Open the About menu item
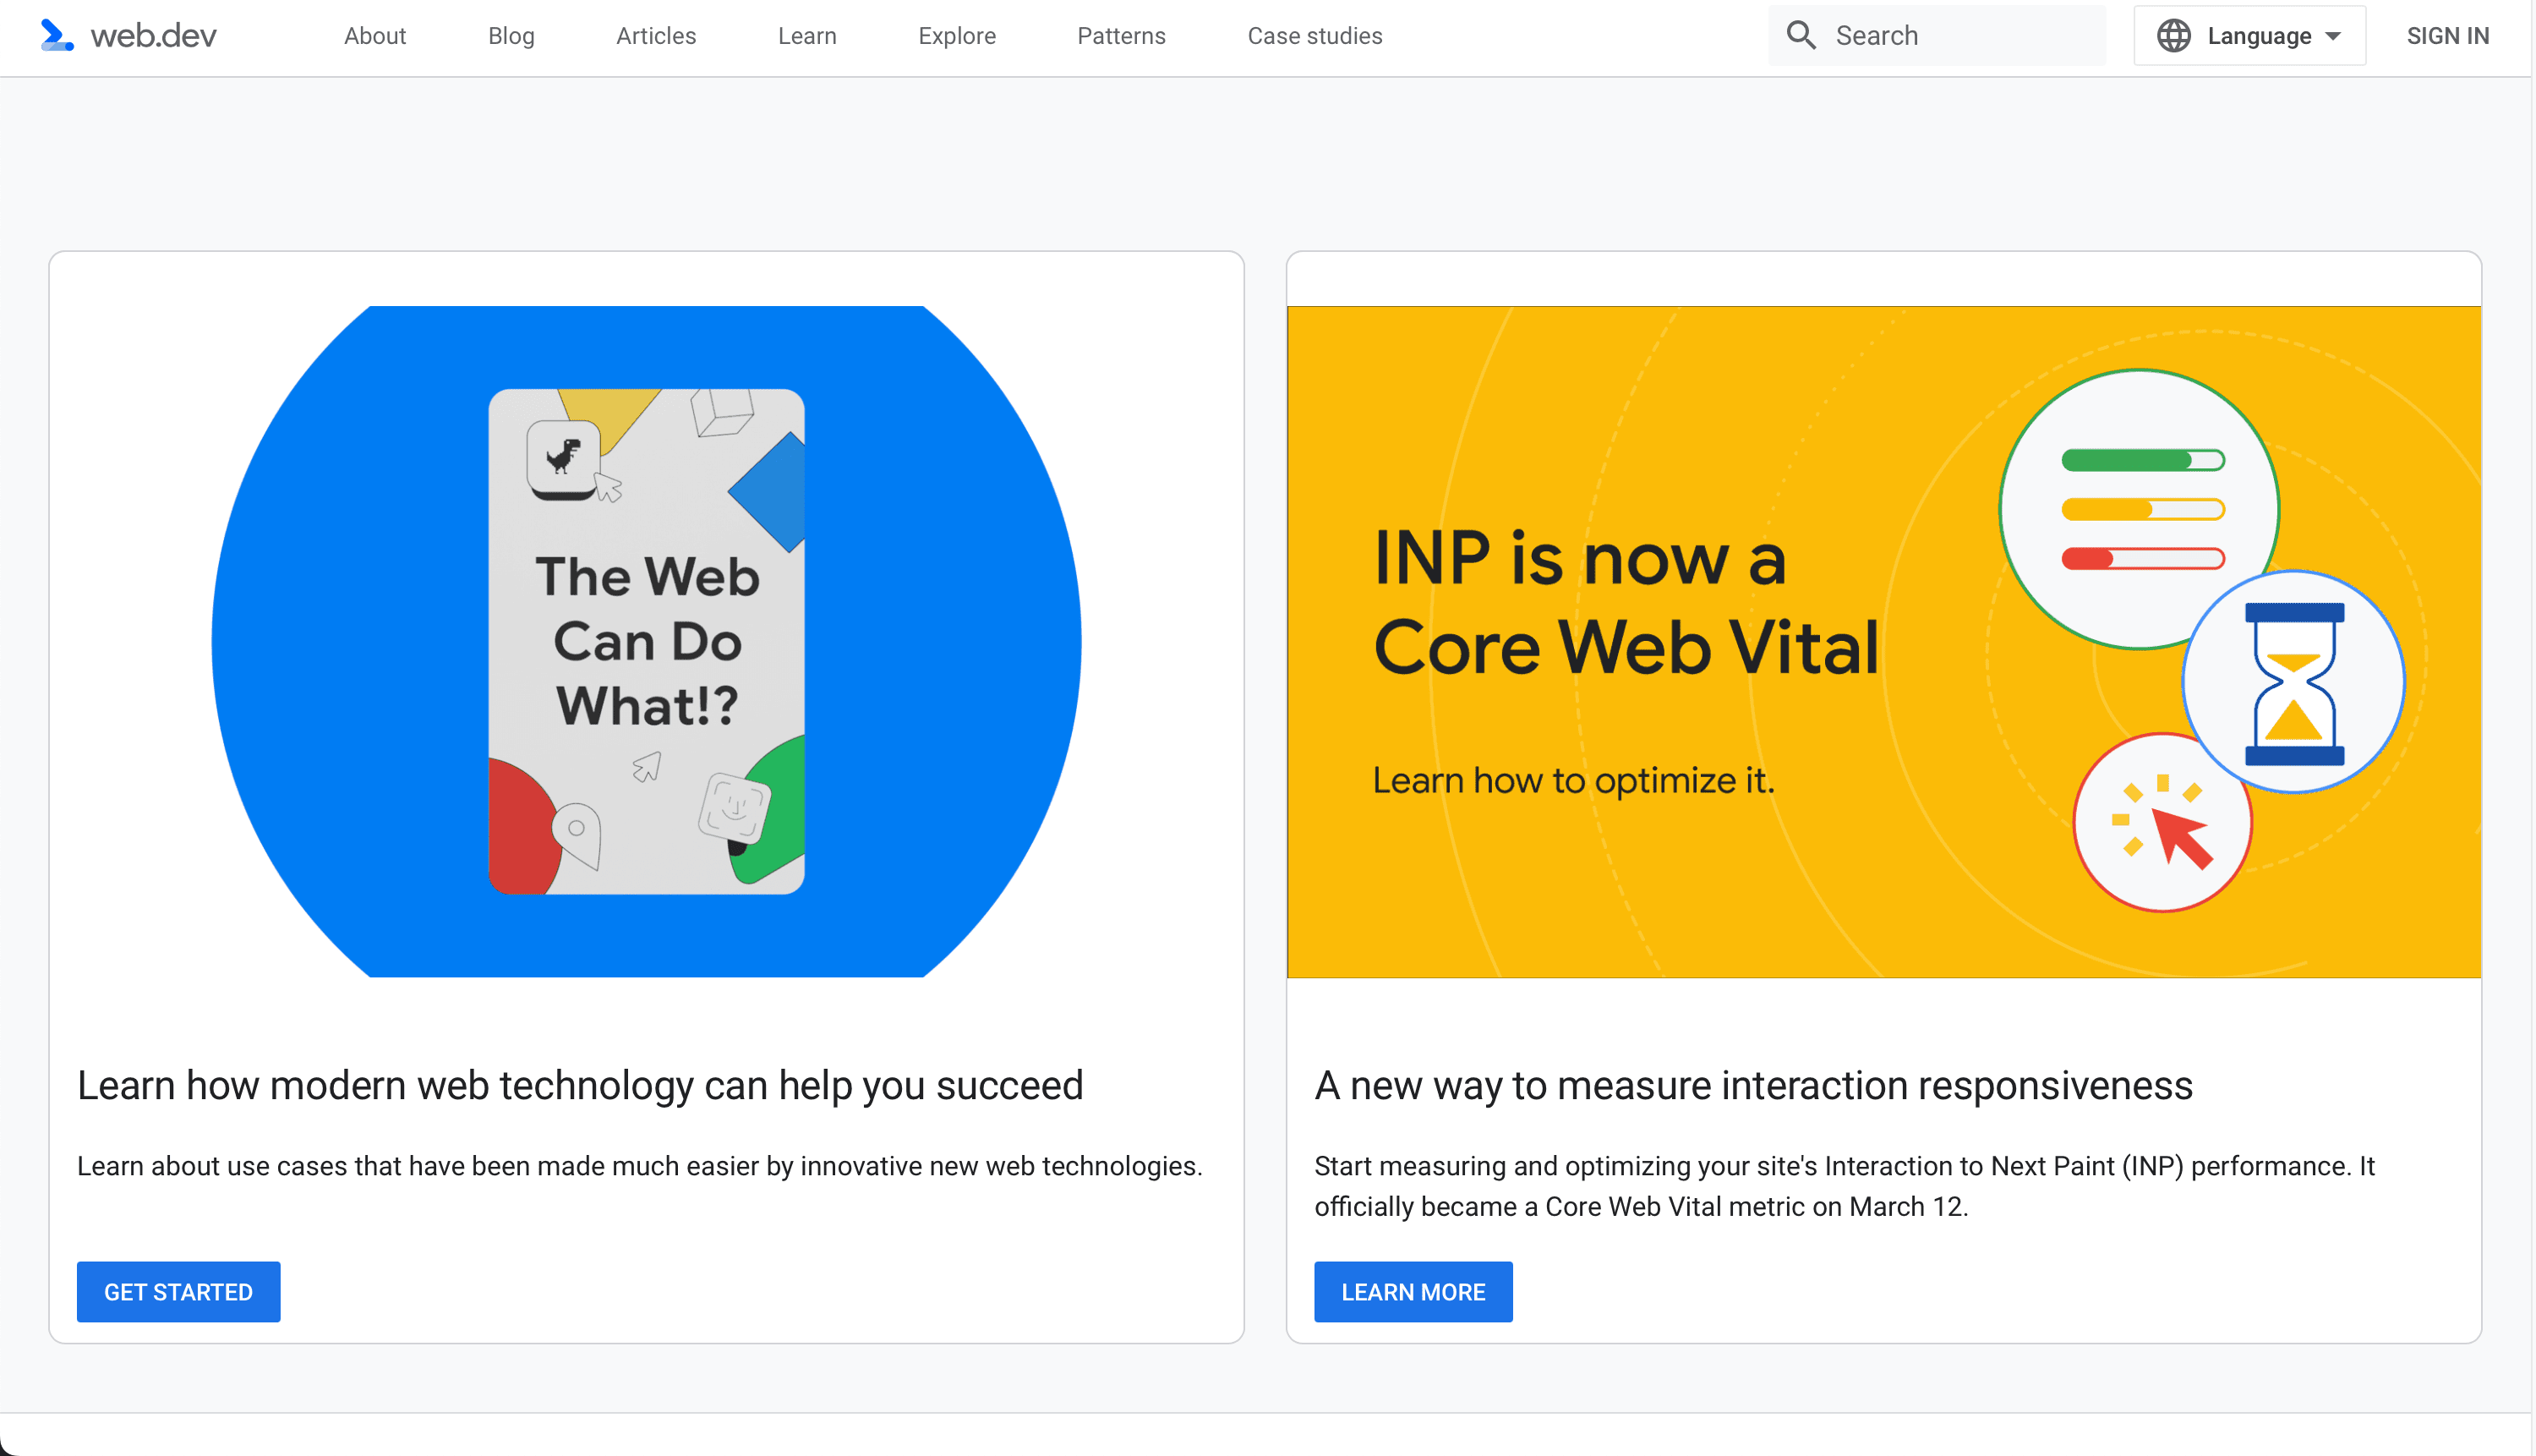This screenshot has height=1456, width=2536. pyautogui.click(x=374, y=36)
